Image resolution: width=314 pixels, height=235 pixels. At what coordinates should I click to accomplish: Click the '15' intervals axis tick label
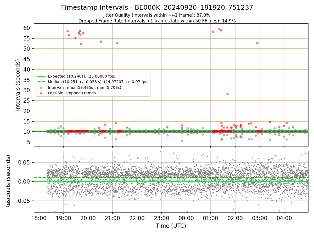pos(27,121)
